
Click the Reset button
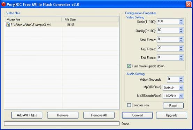coord(173,106)
